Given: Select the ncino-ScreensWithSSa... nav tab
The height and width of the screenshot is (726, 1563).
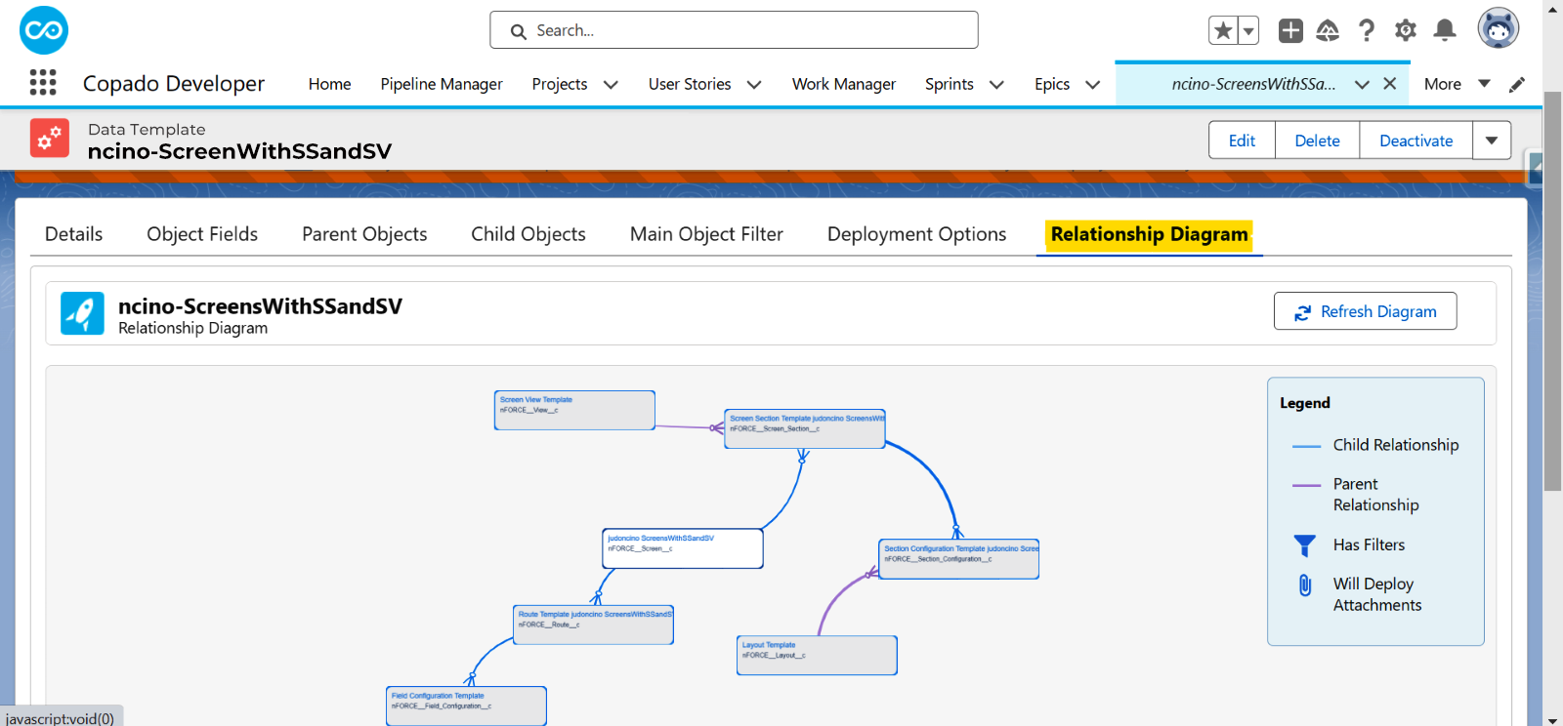Looking at the screenshot, I should (x=1254, y=84).
